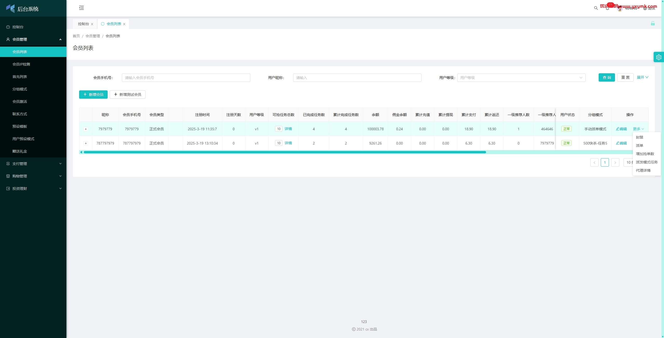Click the 后台系统 logo

pyautogui.click(x=22, y=9)
